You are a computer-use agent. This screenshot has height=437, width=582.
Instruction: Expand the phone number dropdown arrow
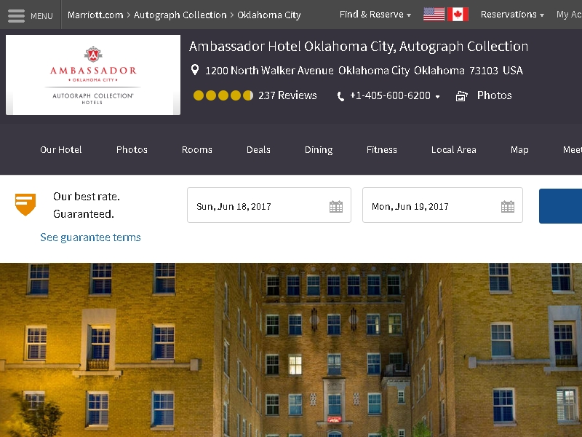[438, 97]
